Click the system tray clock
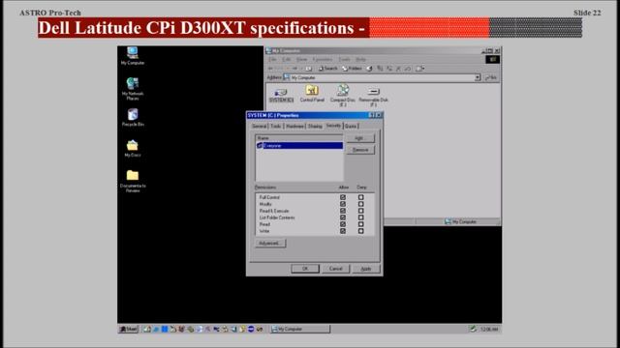Viewport: 620px width, 348px height. tap(489, 329)
